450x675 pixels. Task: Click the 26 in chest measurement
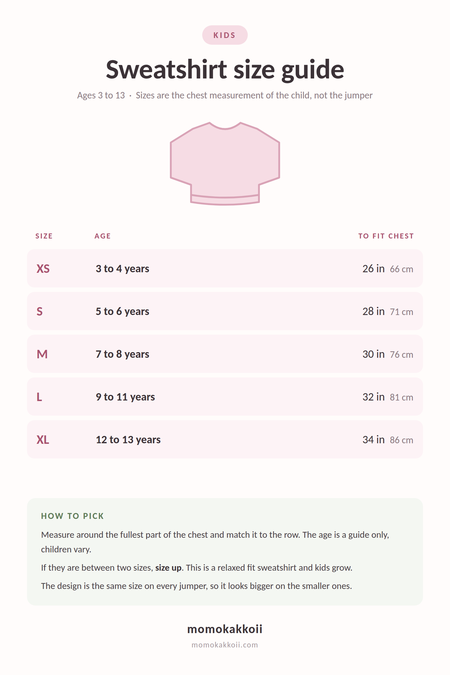373,269
